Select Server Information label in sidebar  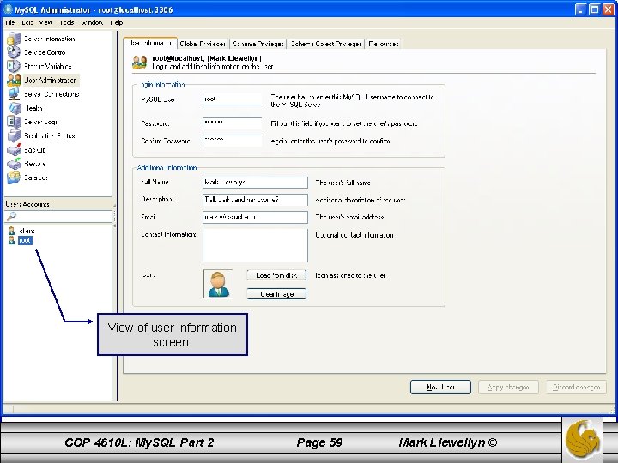49,39
